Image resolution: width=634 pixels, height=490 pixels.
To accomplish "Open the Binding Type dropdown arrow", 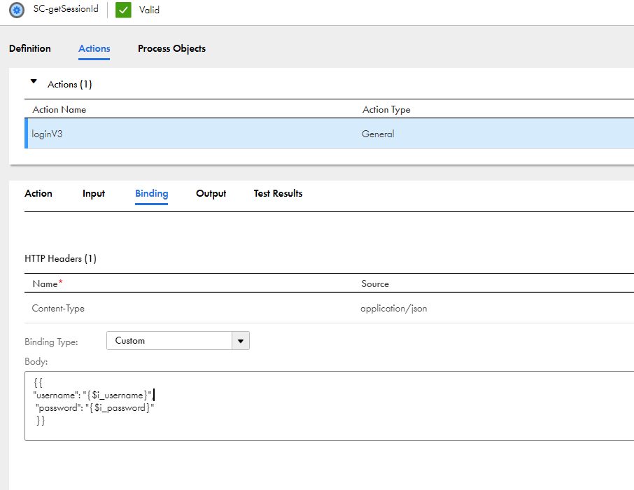I will (x=241, y=341).
